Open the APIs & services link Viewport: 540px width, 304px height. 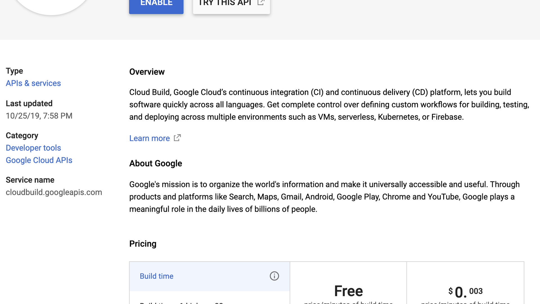(x=33, y=83)
